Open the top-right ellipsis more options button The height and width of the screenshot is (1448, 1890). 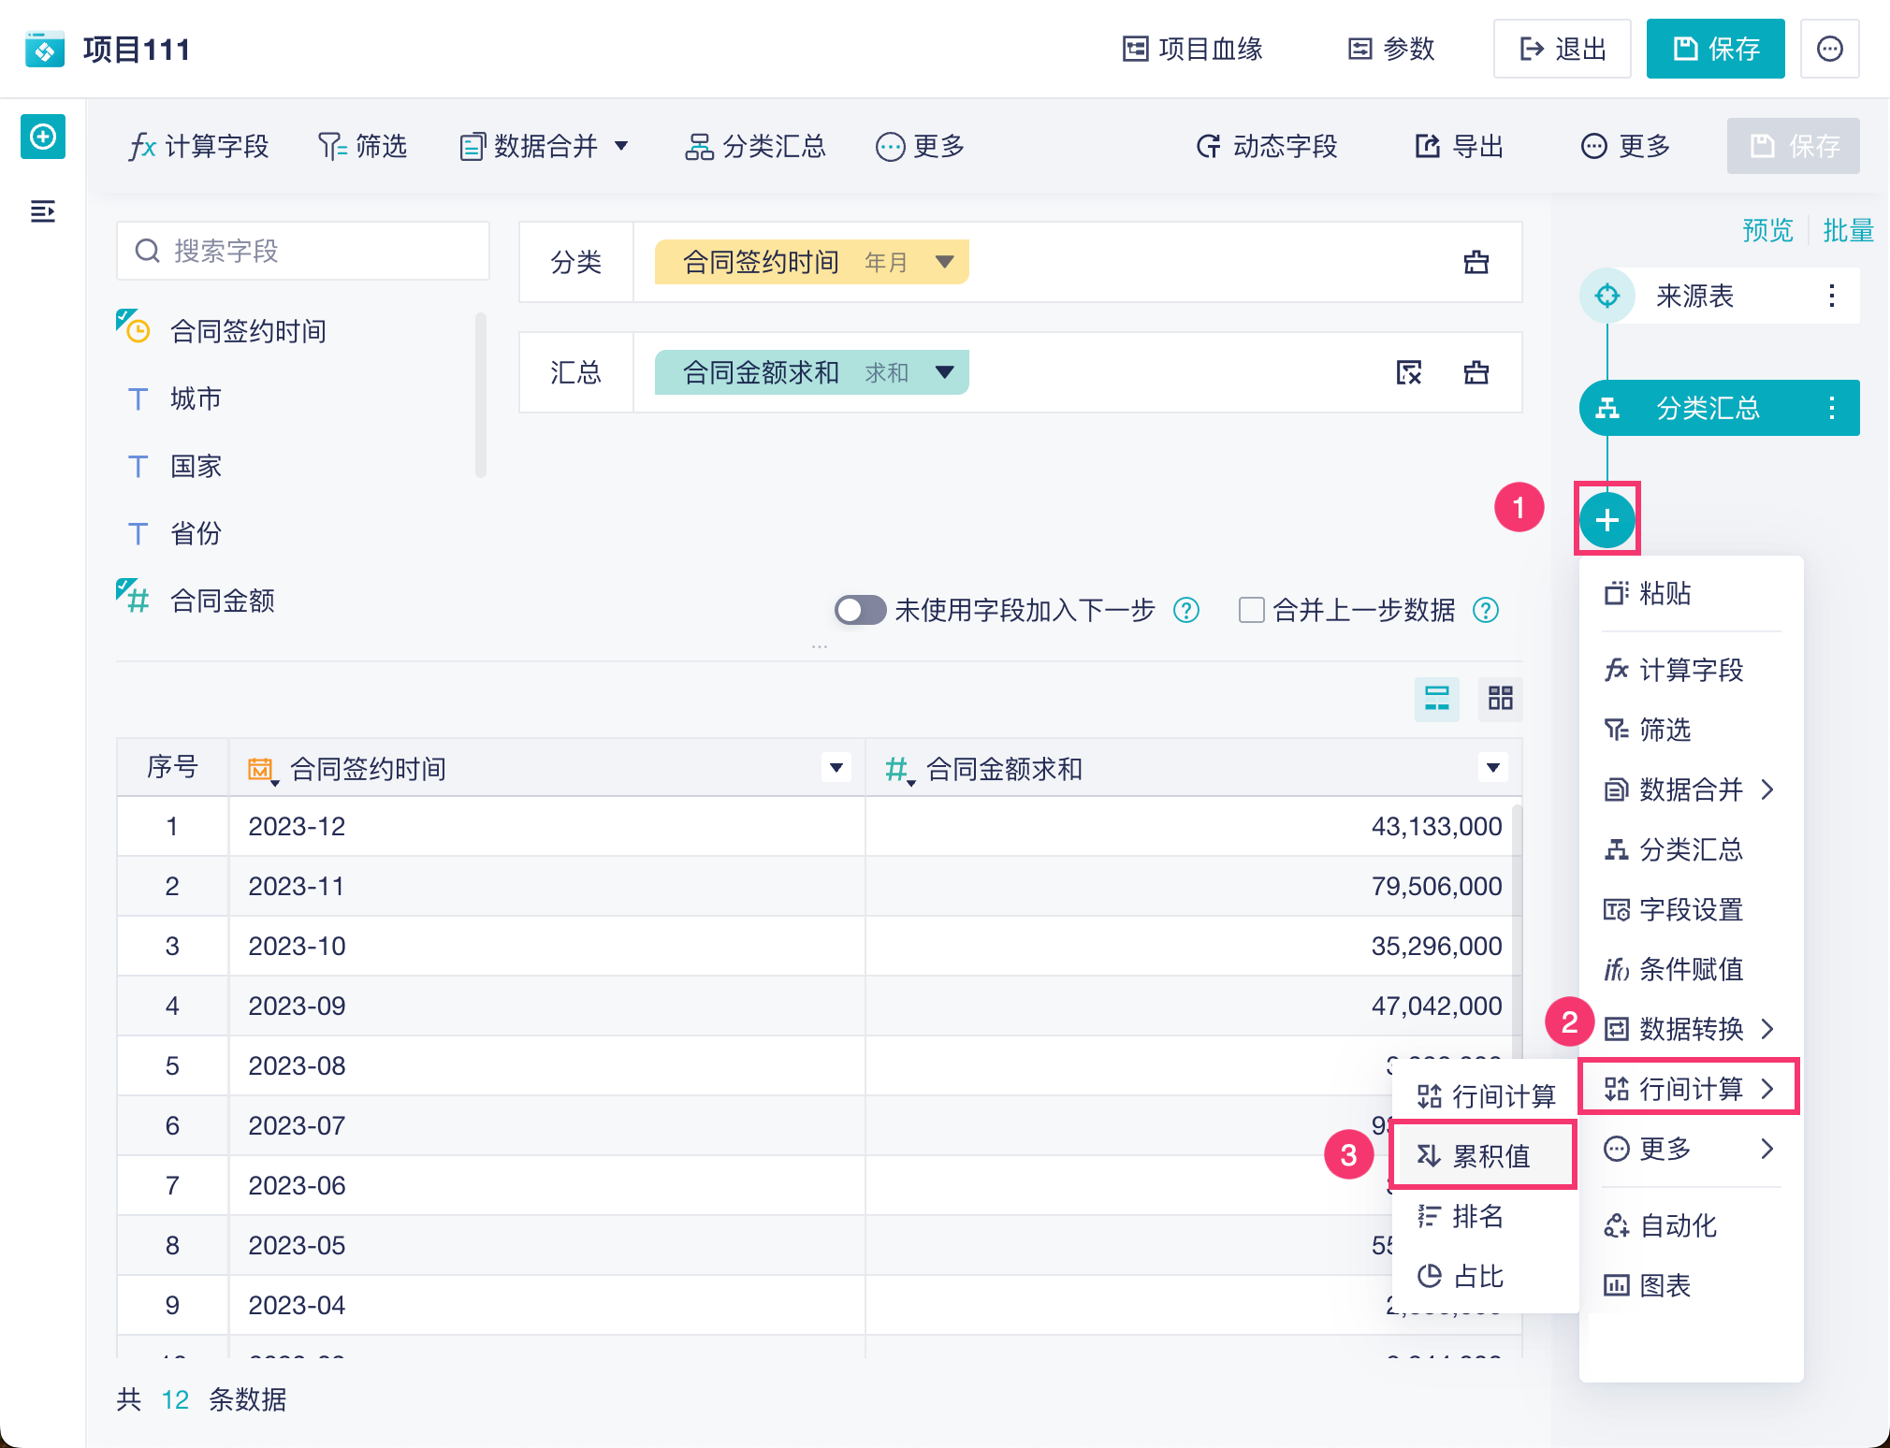tap(1829, 49)
